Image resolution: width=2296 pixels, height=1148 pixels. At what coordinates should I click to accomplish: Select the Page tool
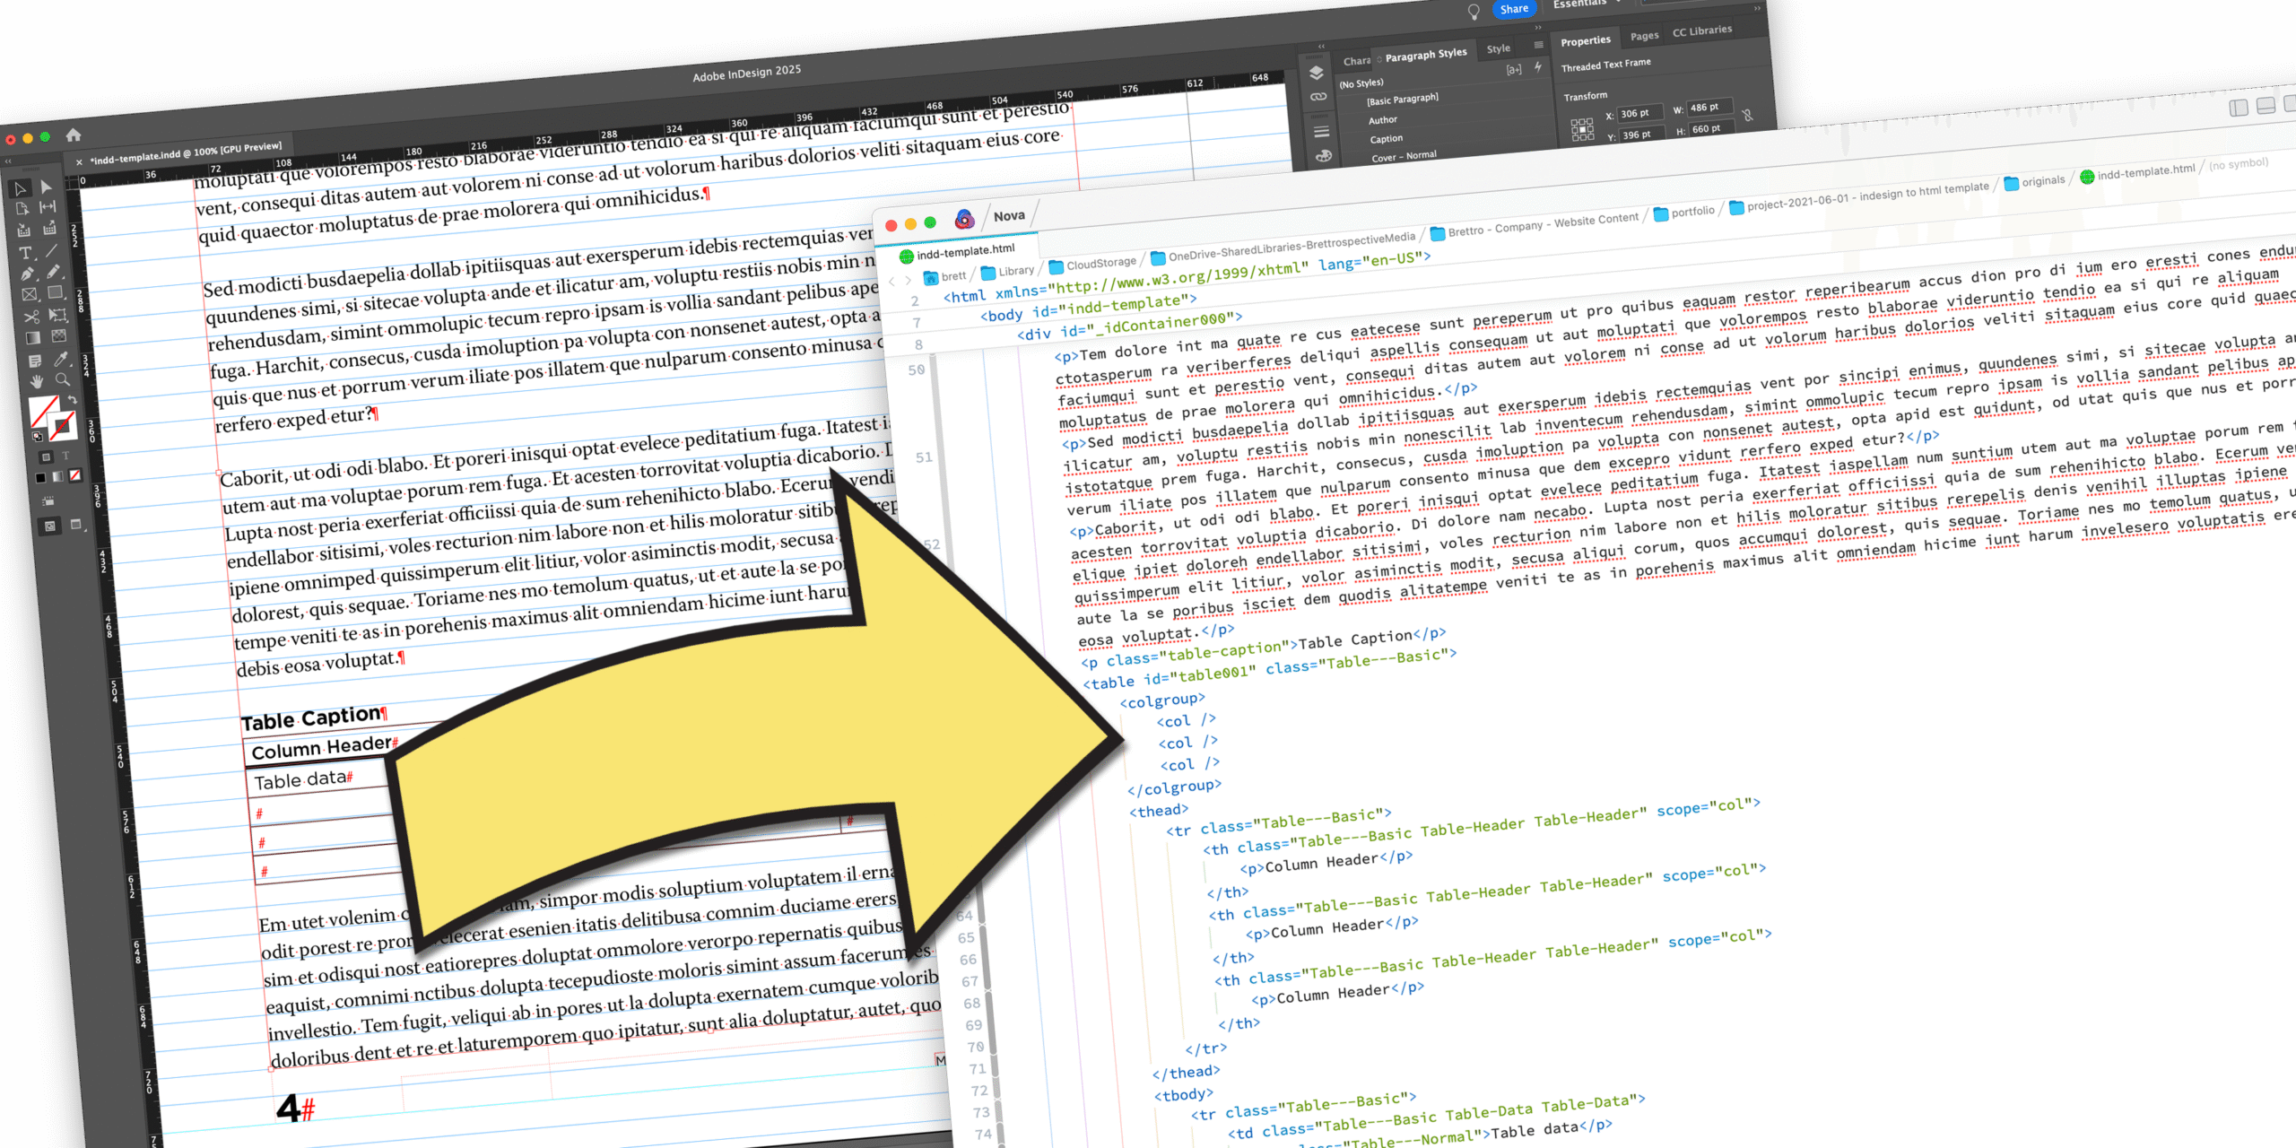pyautogui.click(x=22, y=209)
